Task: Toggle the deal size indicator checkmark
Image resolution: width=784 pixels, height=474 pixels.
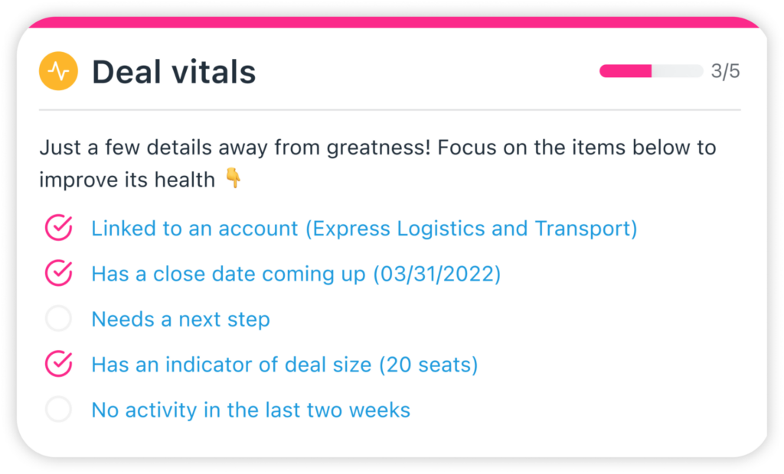Action: point(59,364)
